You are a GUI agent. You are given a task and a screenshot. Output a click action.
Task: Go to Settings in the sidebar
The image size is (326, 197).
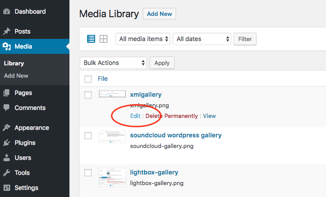pyautogui.click(x=26, y=188)
